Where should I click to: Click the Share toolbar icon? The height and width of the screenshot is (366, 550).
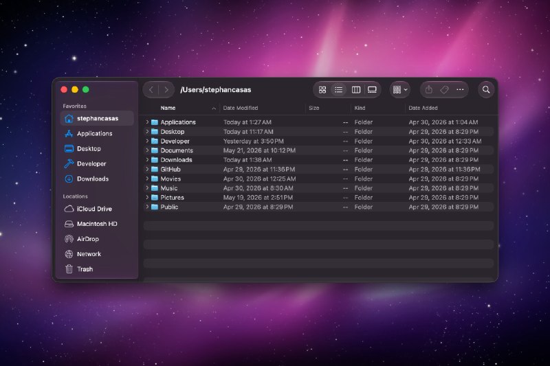pyautogui.click(x=428, y=90)
